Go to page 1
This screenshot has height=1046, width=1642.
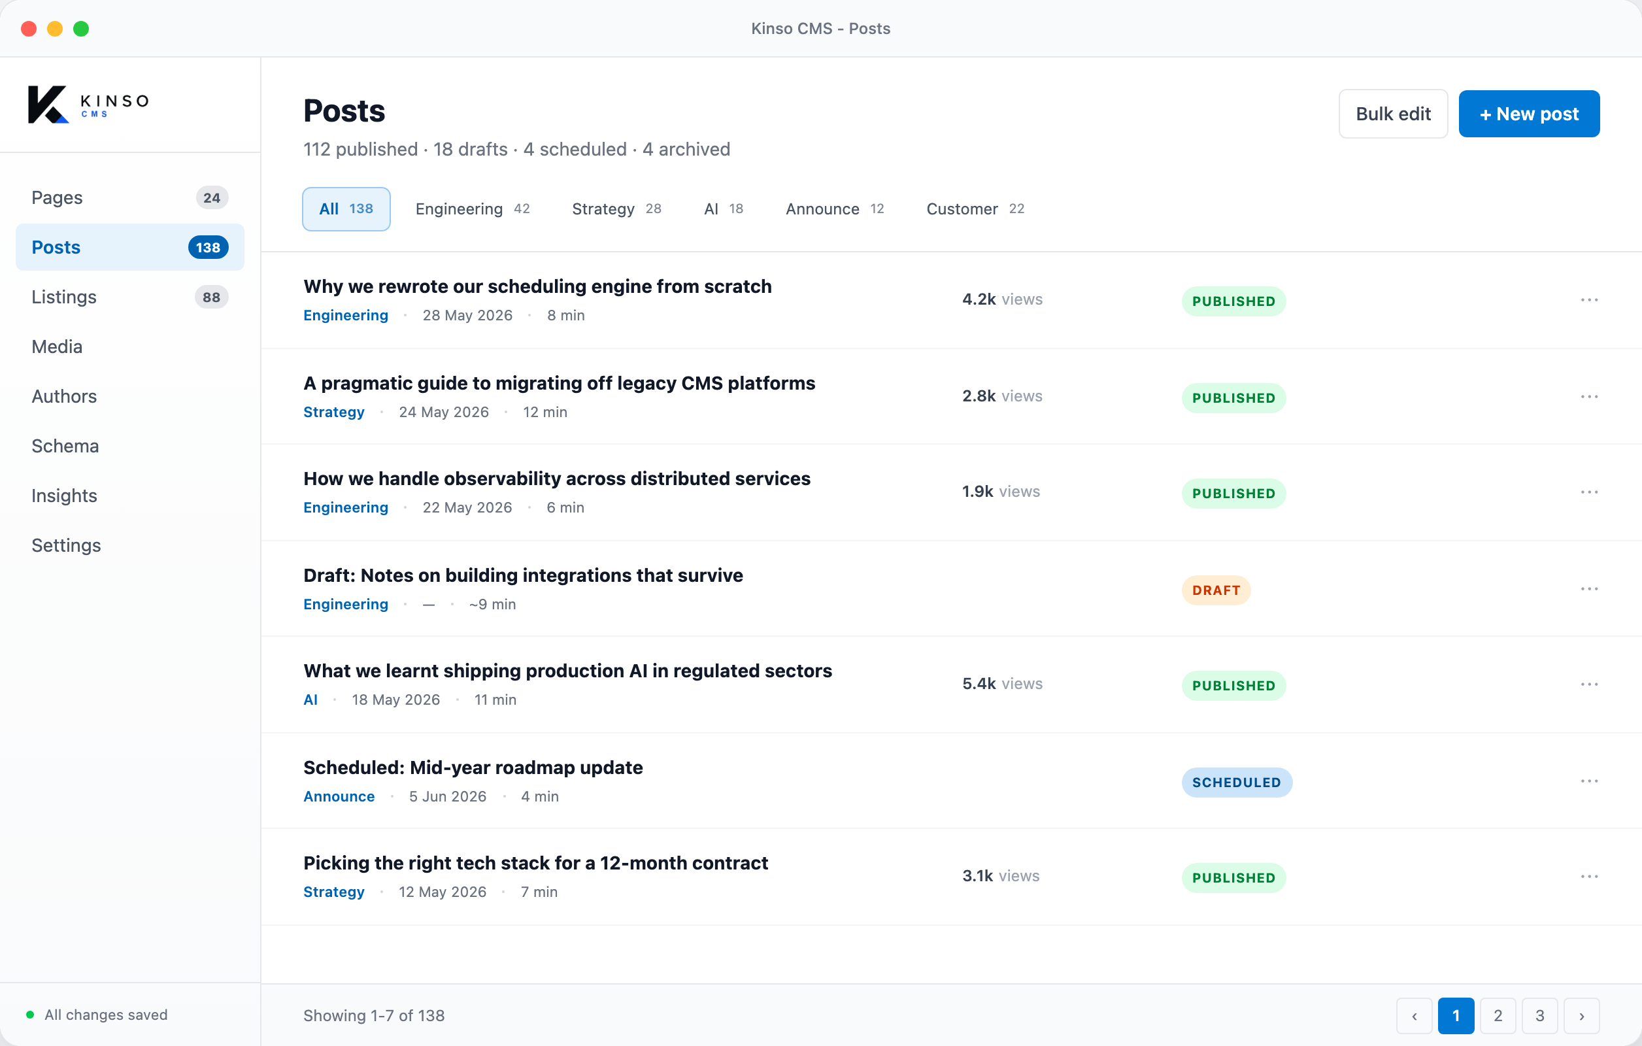(x=1456, y=1016)
